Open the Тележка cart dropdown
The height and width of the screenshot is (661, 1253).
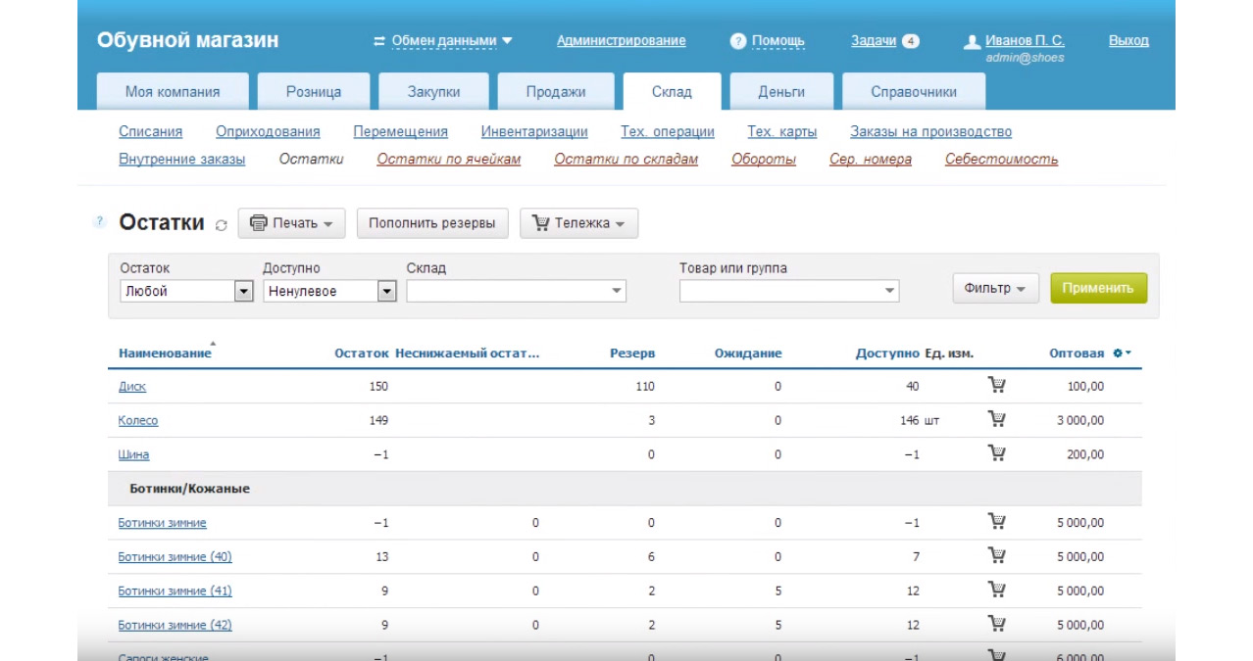578,223
